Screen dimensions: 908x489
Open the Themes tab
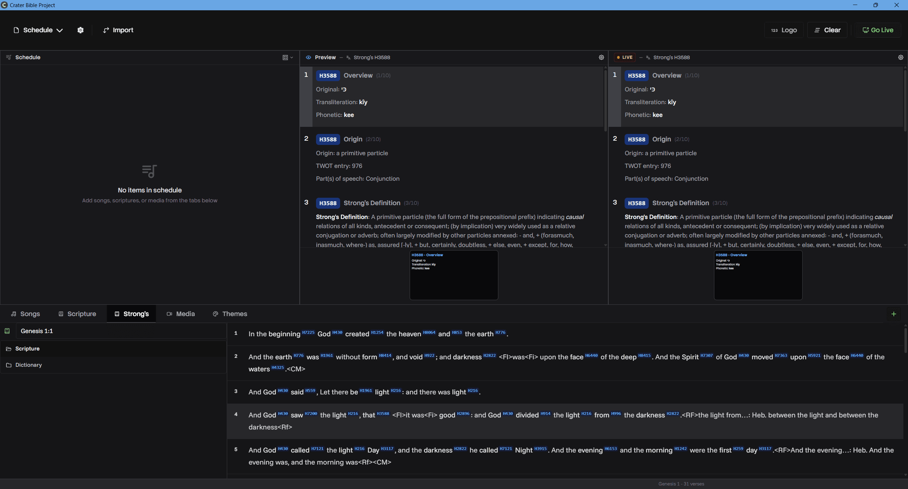coord(230,314)
